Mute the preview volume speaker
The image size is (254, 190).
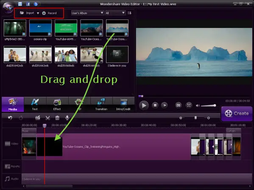198,106
